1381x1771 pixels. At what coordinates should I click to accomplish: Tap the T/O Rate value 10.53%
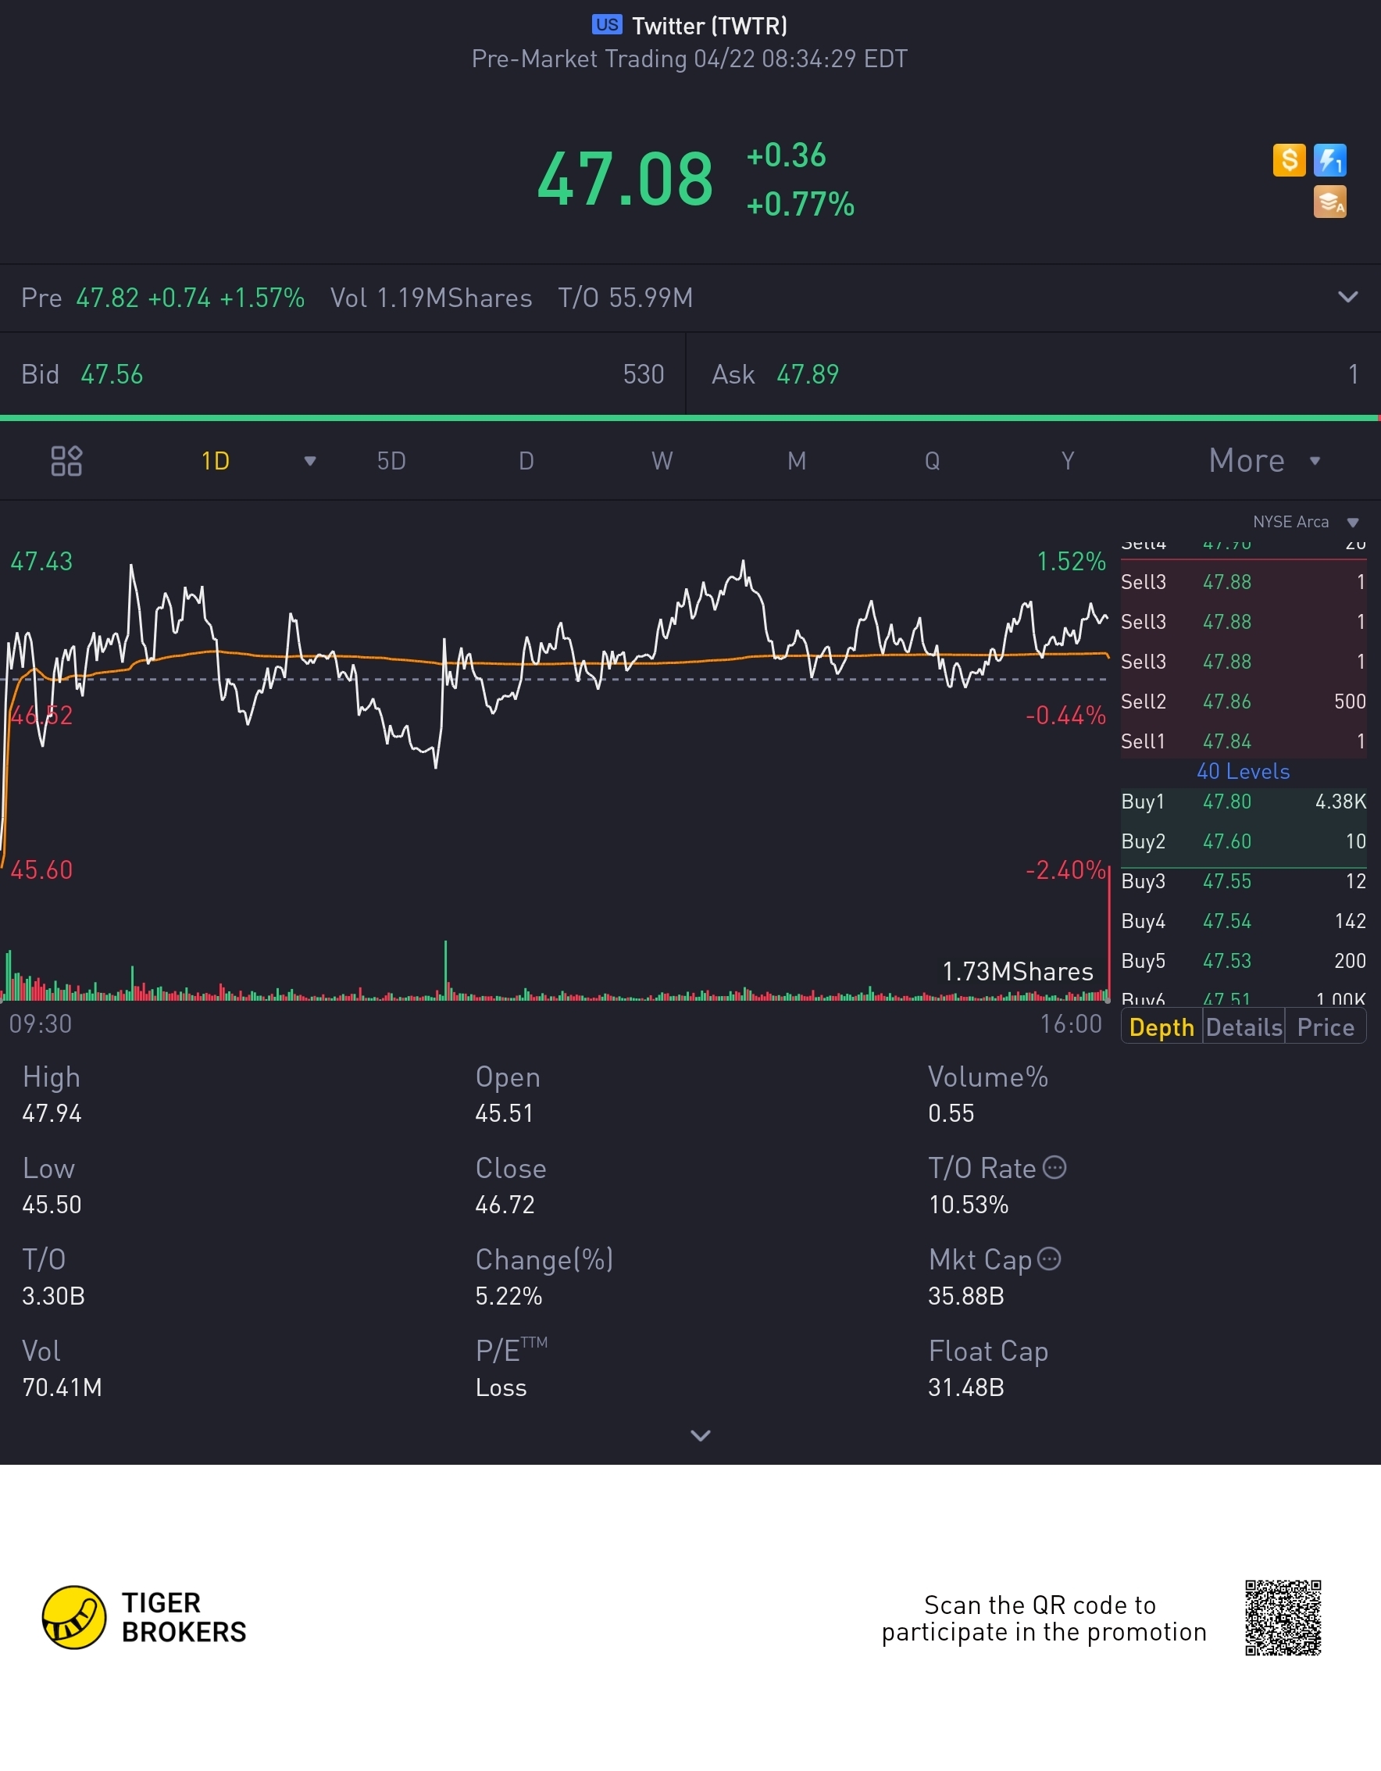point(969,1205)
